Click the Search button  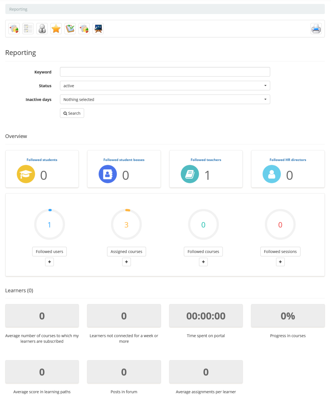(72, 113)
